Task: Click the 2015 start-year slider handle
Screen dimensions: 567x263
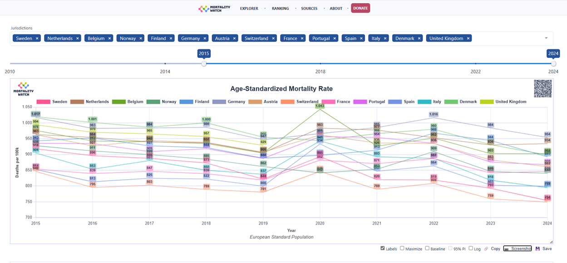Action: click(x=204, y=64)
